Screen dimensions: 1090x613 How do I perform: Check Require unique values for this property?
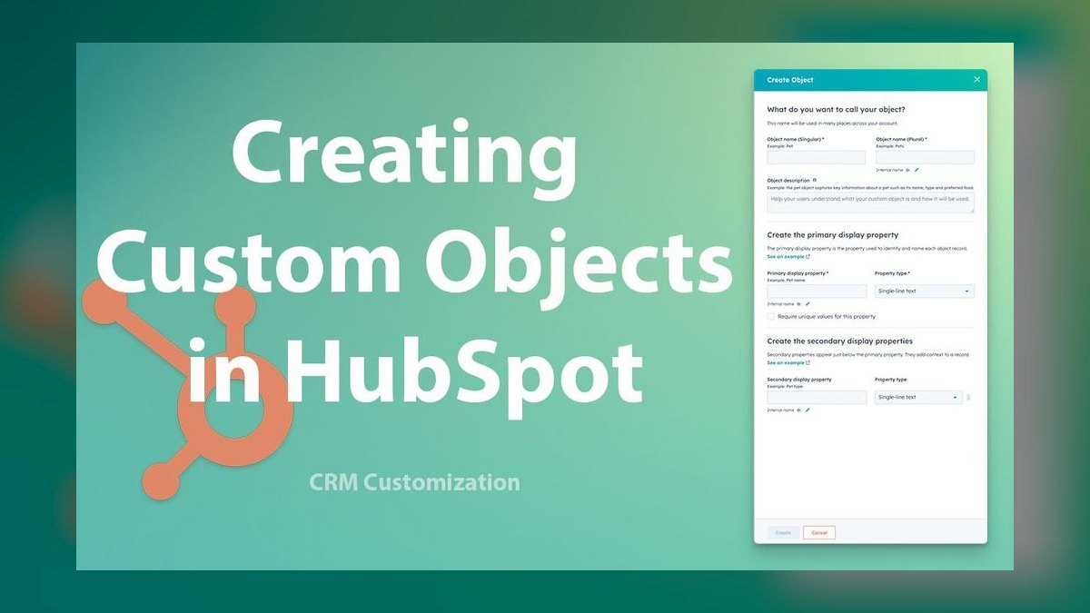[771, 317]
